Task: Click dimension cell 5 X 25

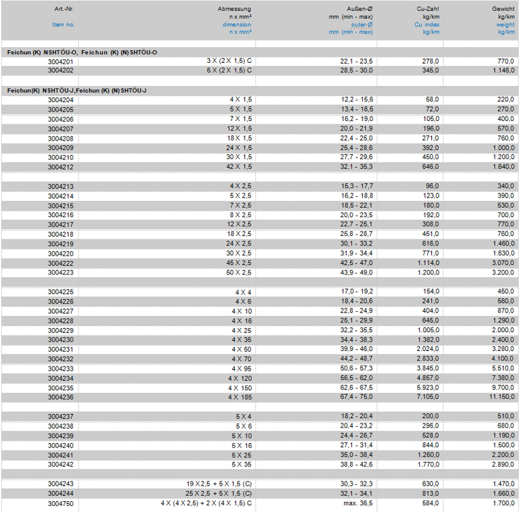Action: [x=242, y=455]
